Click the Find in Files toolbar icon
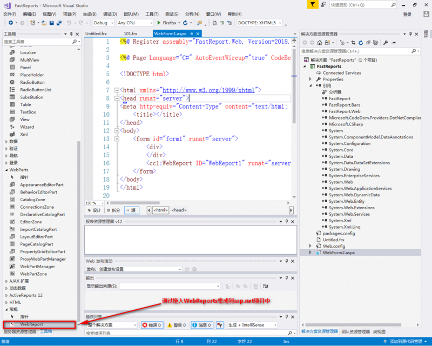 click(x=199, y=23)
